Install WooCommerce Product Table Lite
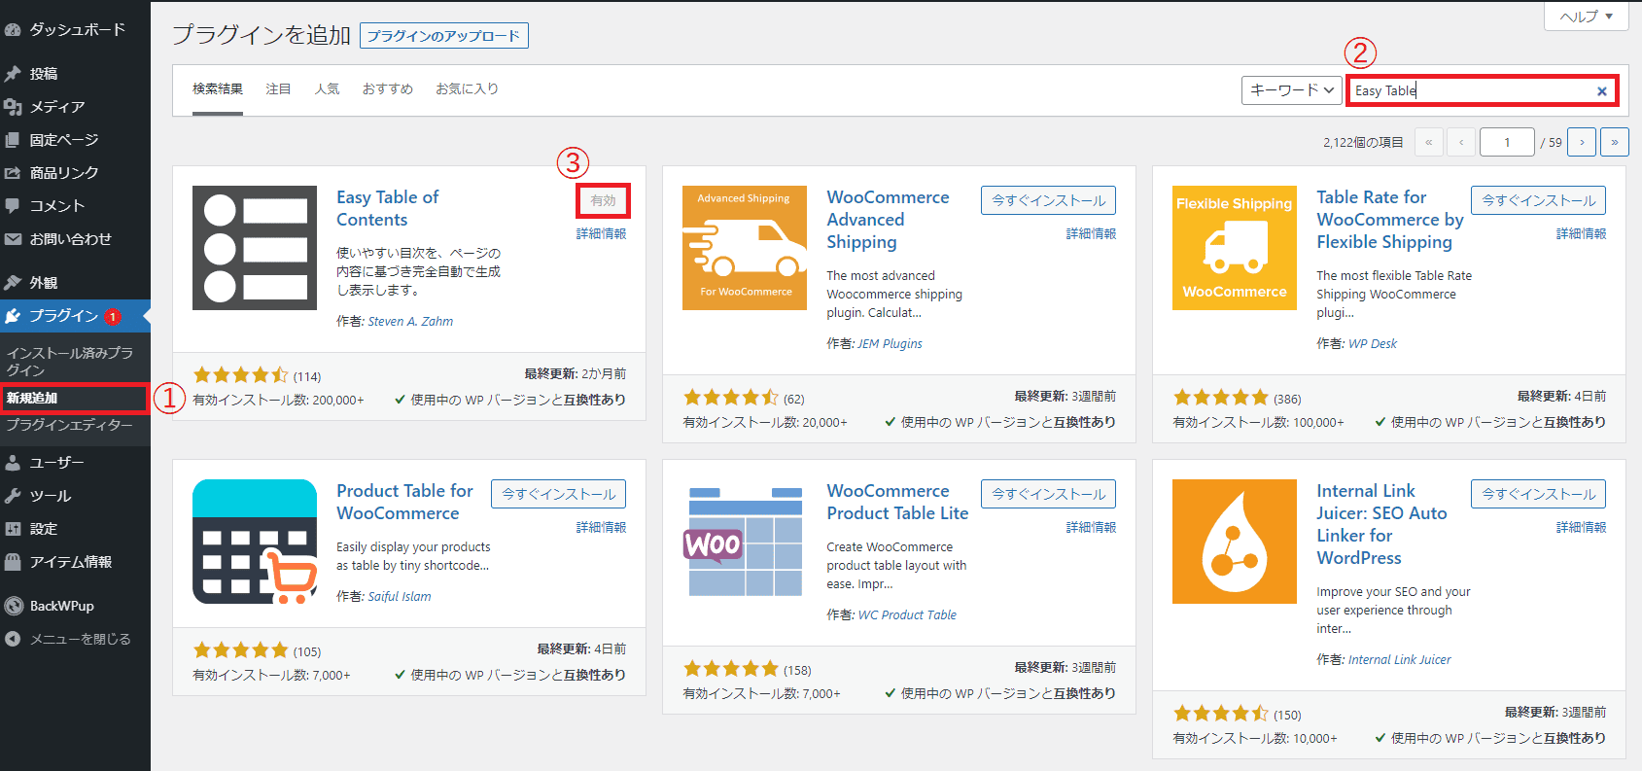The height and width of the screenshot is (771, 1642). coord(1048,494)
